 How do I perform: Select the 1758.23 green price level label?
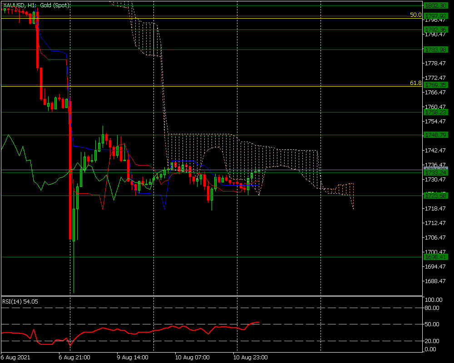tap(435, 112)
